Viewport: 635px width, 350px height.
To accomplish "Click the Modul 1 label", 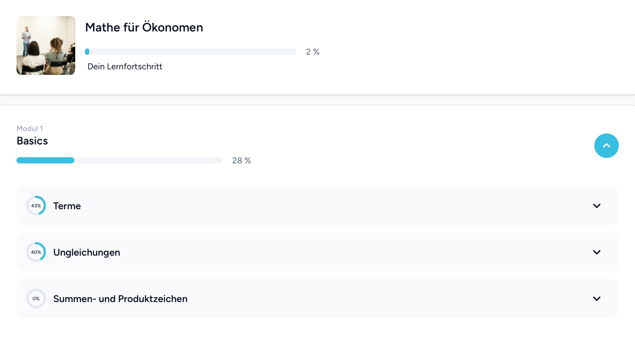I will click(30, 129).
